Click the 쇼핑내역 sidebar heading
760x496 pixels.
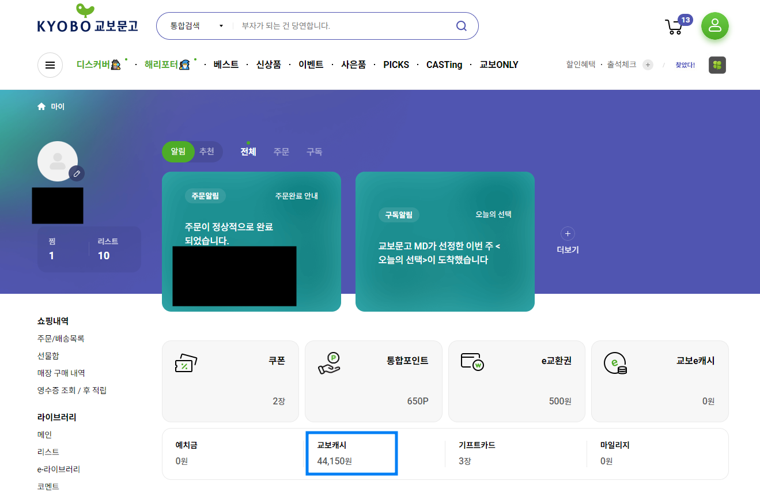[53, 321]
